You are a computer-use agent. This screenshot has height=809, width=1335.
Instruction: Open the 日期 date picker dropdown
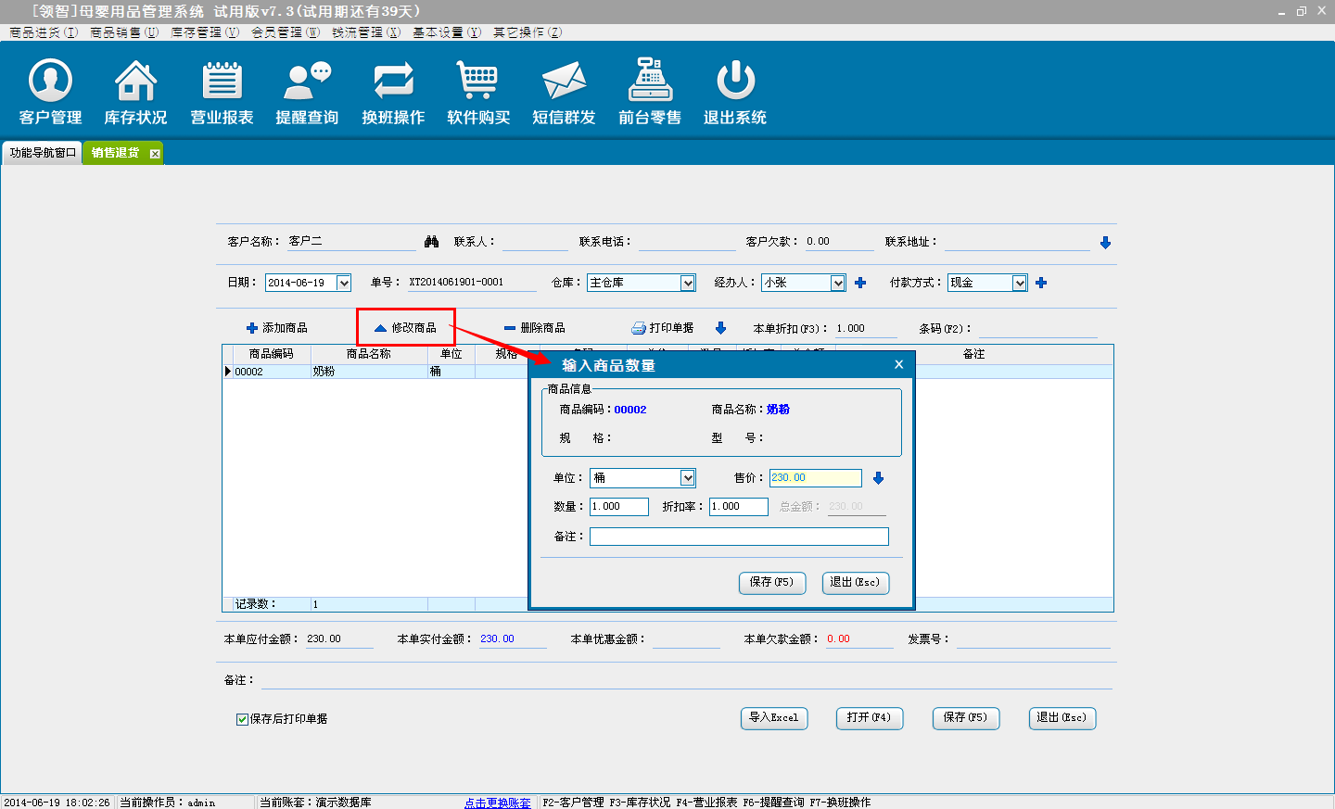[343, 283]
